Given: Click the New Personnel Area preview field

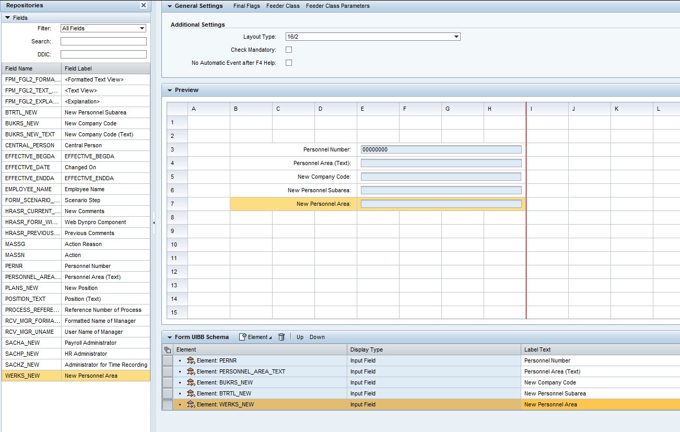Looking at the screenshot, I should (x=441, y=204).
